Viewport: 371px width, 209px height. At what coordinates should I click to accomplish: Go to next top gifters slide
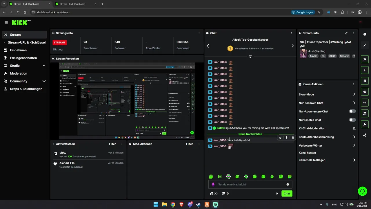tap(292, 46)
